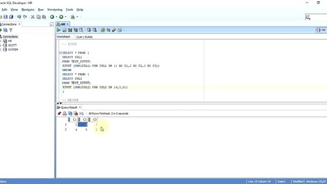Click the C1 column header
The width and height of the screenshot is (327, 184).
point(73,120)
